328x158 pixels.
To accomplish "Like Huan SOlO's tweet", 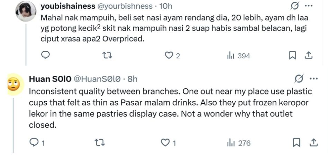I will pyautogui.click(x=166, y=142).
